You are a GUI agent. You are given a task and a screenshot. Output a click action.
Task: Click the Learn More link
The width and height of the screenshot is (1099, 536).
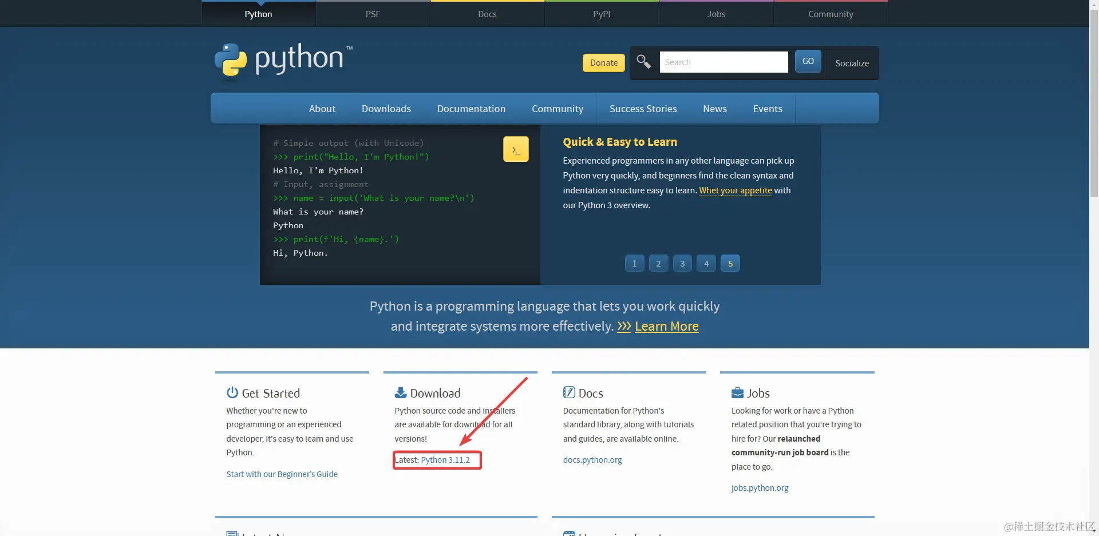point(667,327)
